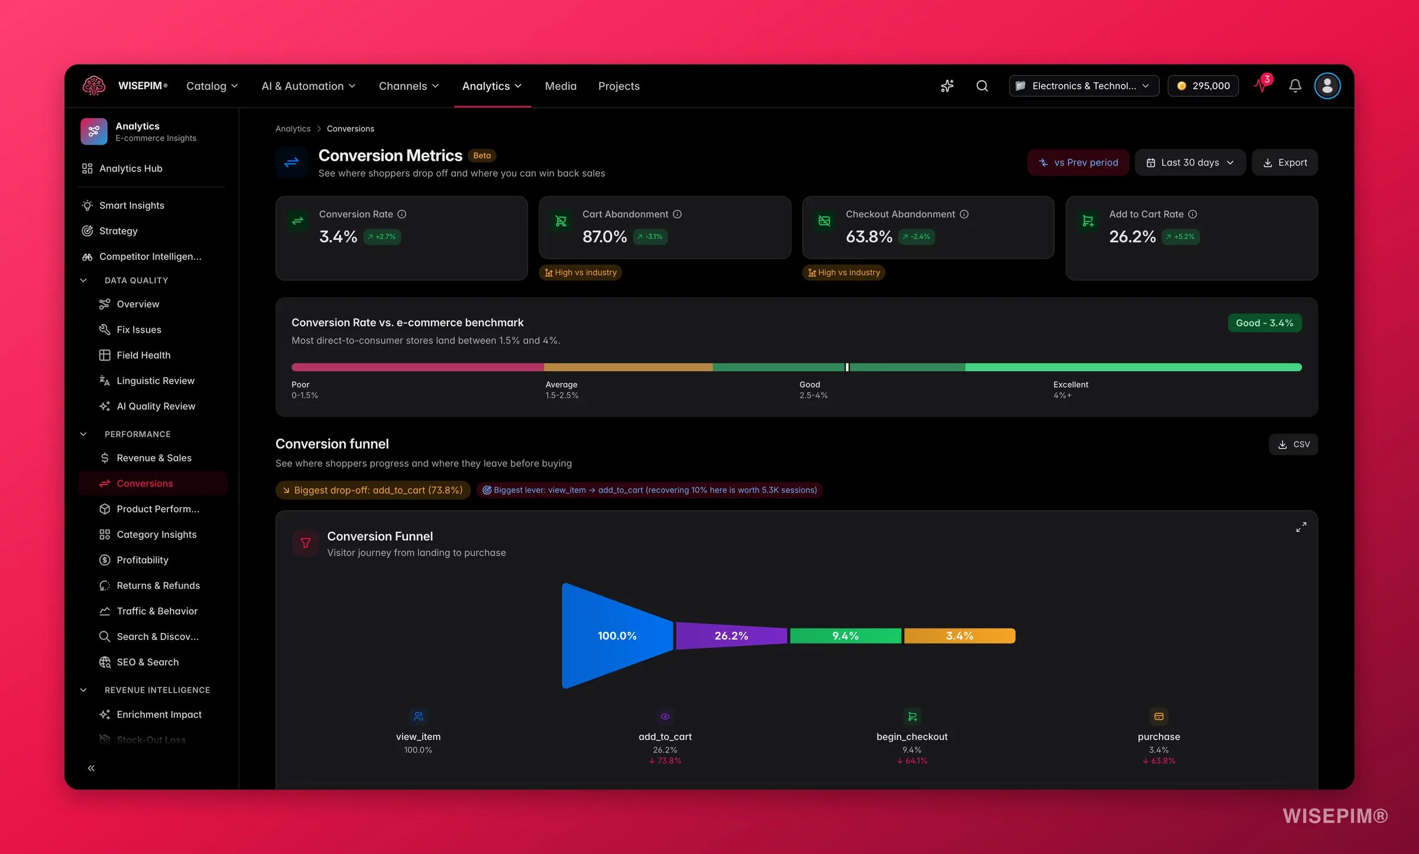Open Smart Insights in sidebar
This screenshot has width=1419, height=854.
click(152, 205)
